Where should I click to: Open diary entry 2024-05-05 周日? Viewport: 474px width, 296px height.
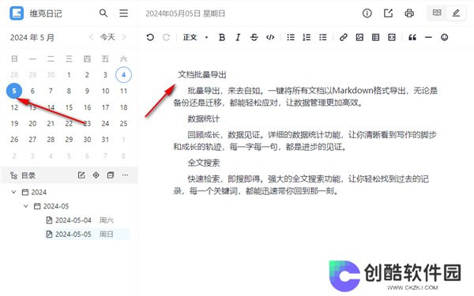87,234
